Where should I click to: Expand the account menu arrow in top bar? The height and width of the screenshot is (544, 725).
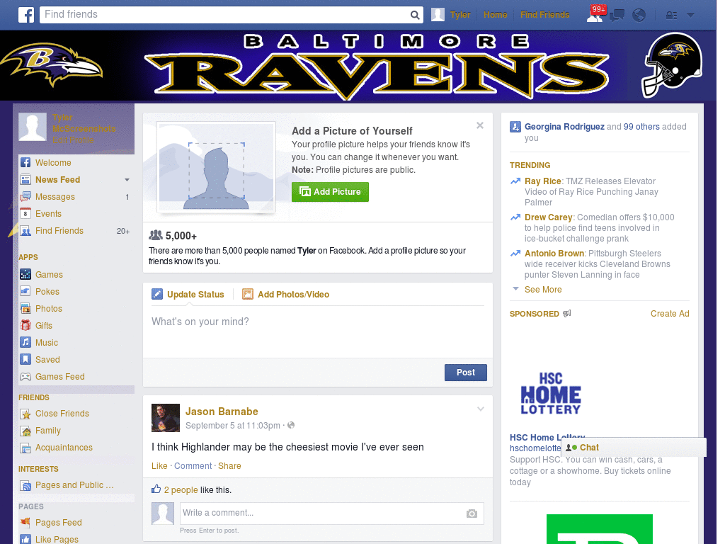(x=691, y=16)
